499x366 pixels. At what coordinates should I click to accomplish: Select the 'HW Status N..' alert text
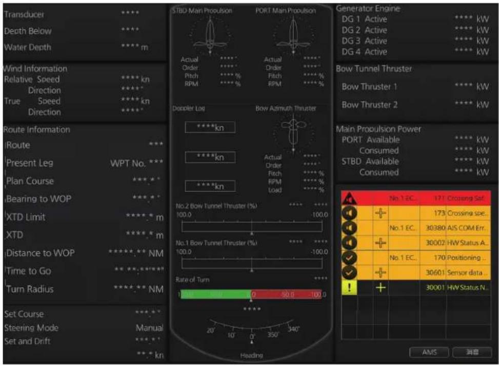point(468,288)
